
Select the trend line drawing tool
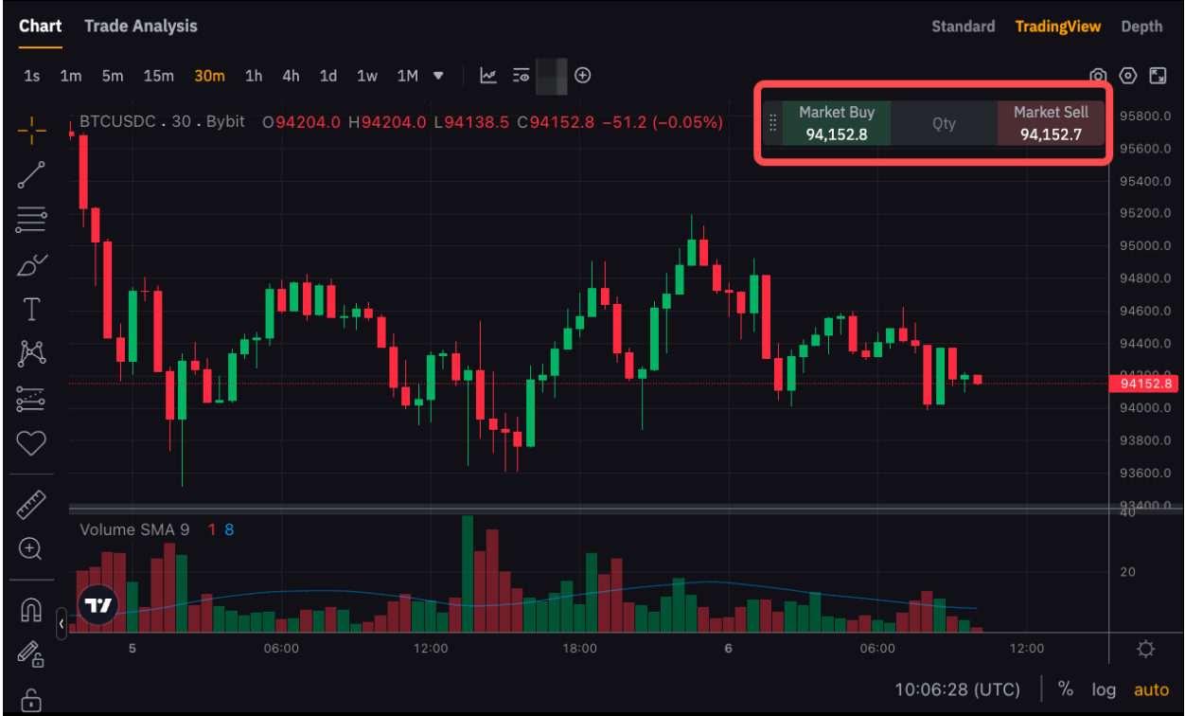coord(31,175)
